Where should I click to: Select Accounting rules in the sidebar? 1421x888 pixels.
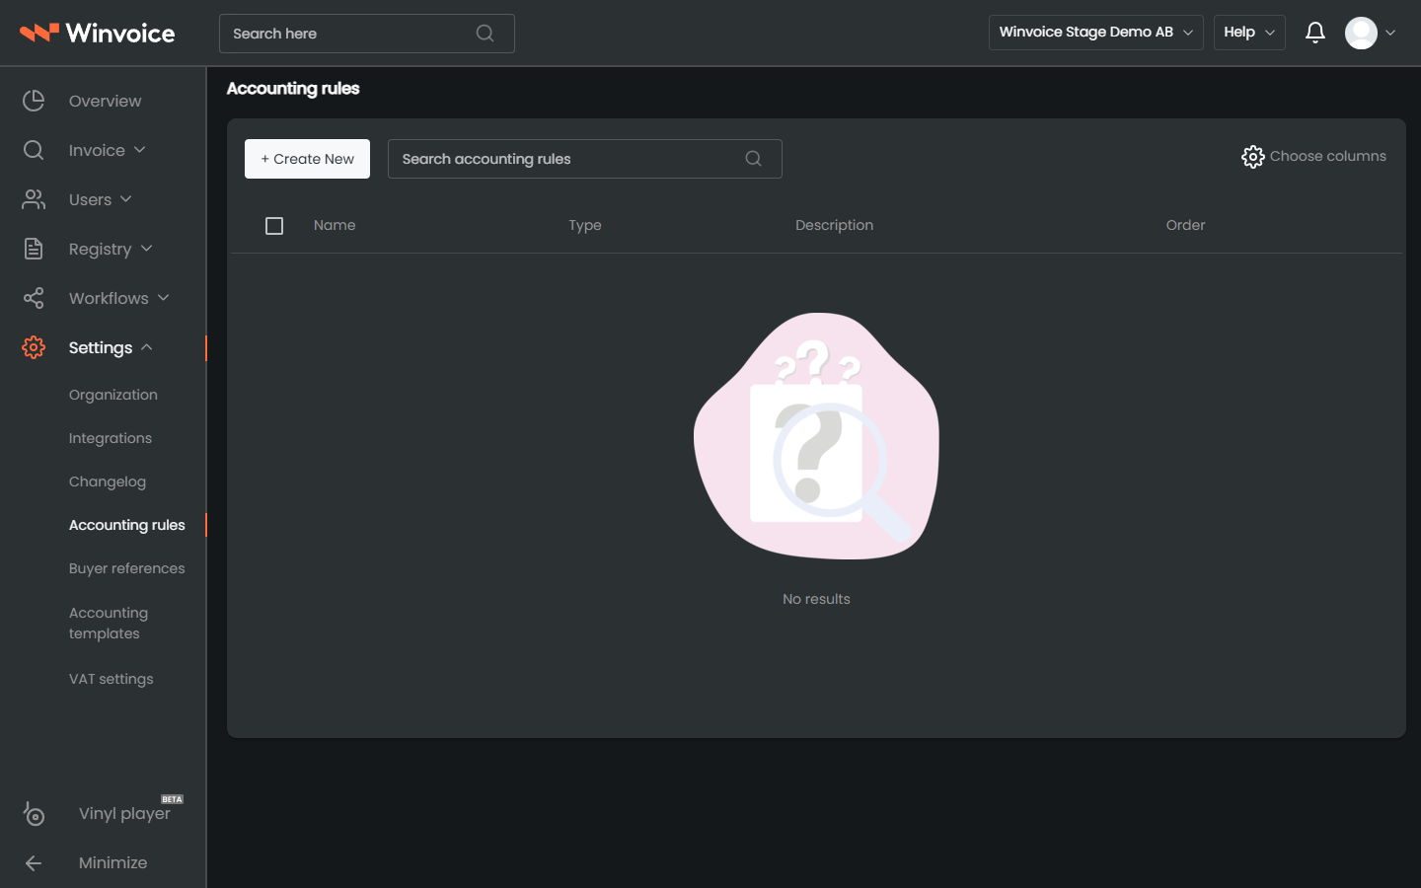(127, 525)
